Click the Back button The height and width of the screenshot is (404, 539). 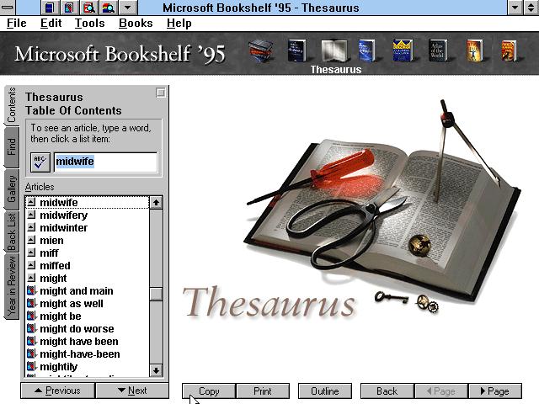coord(387,391)
